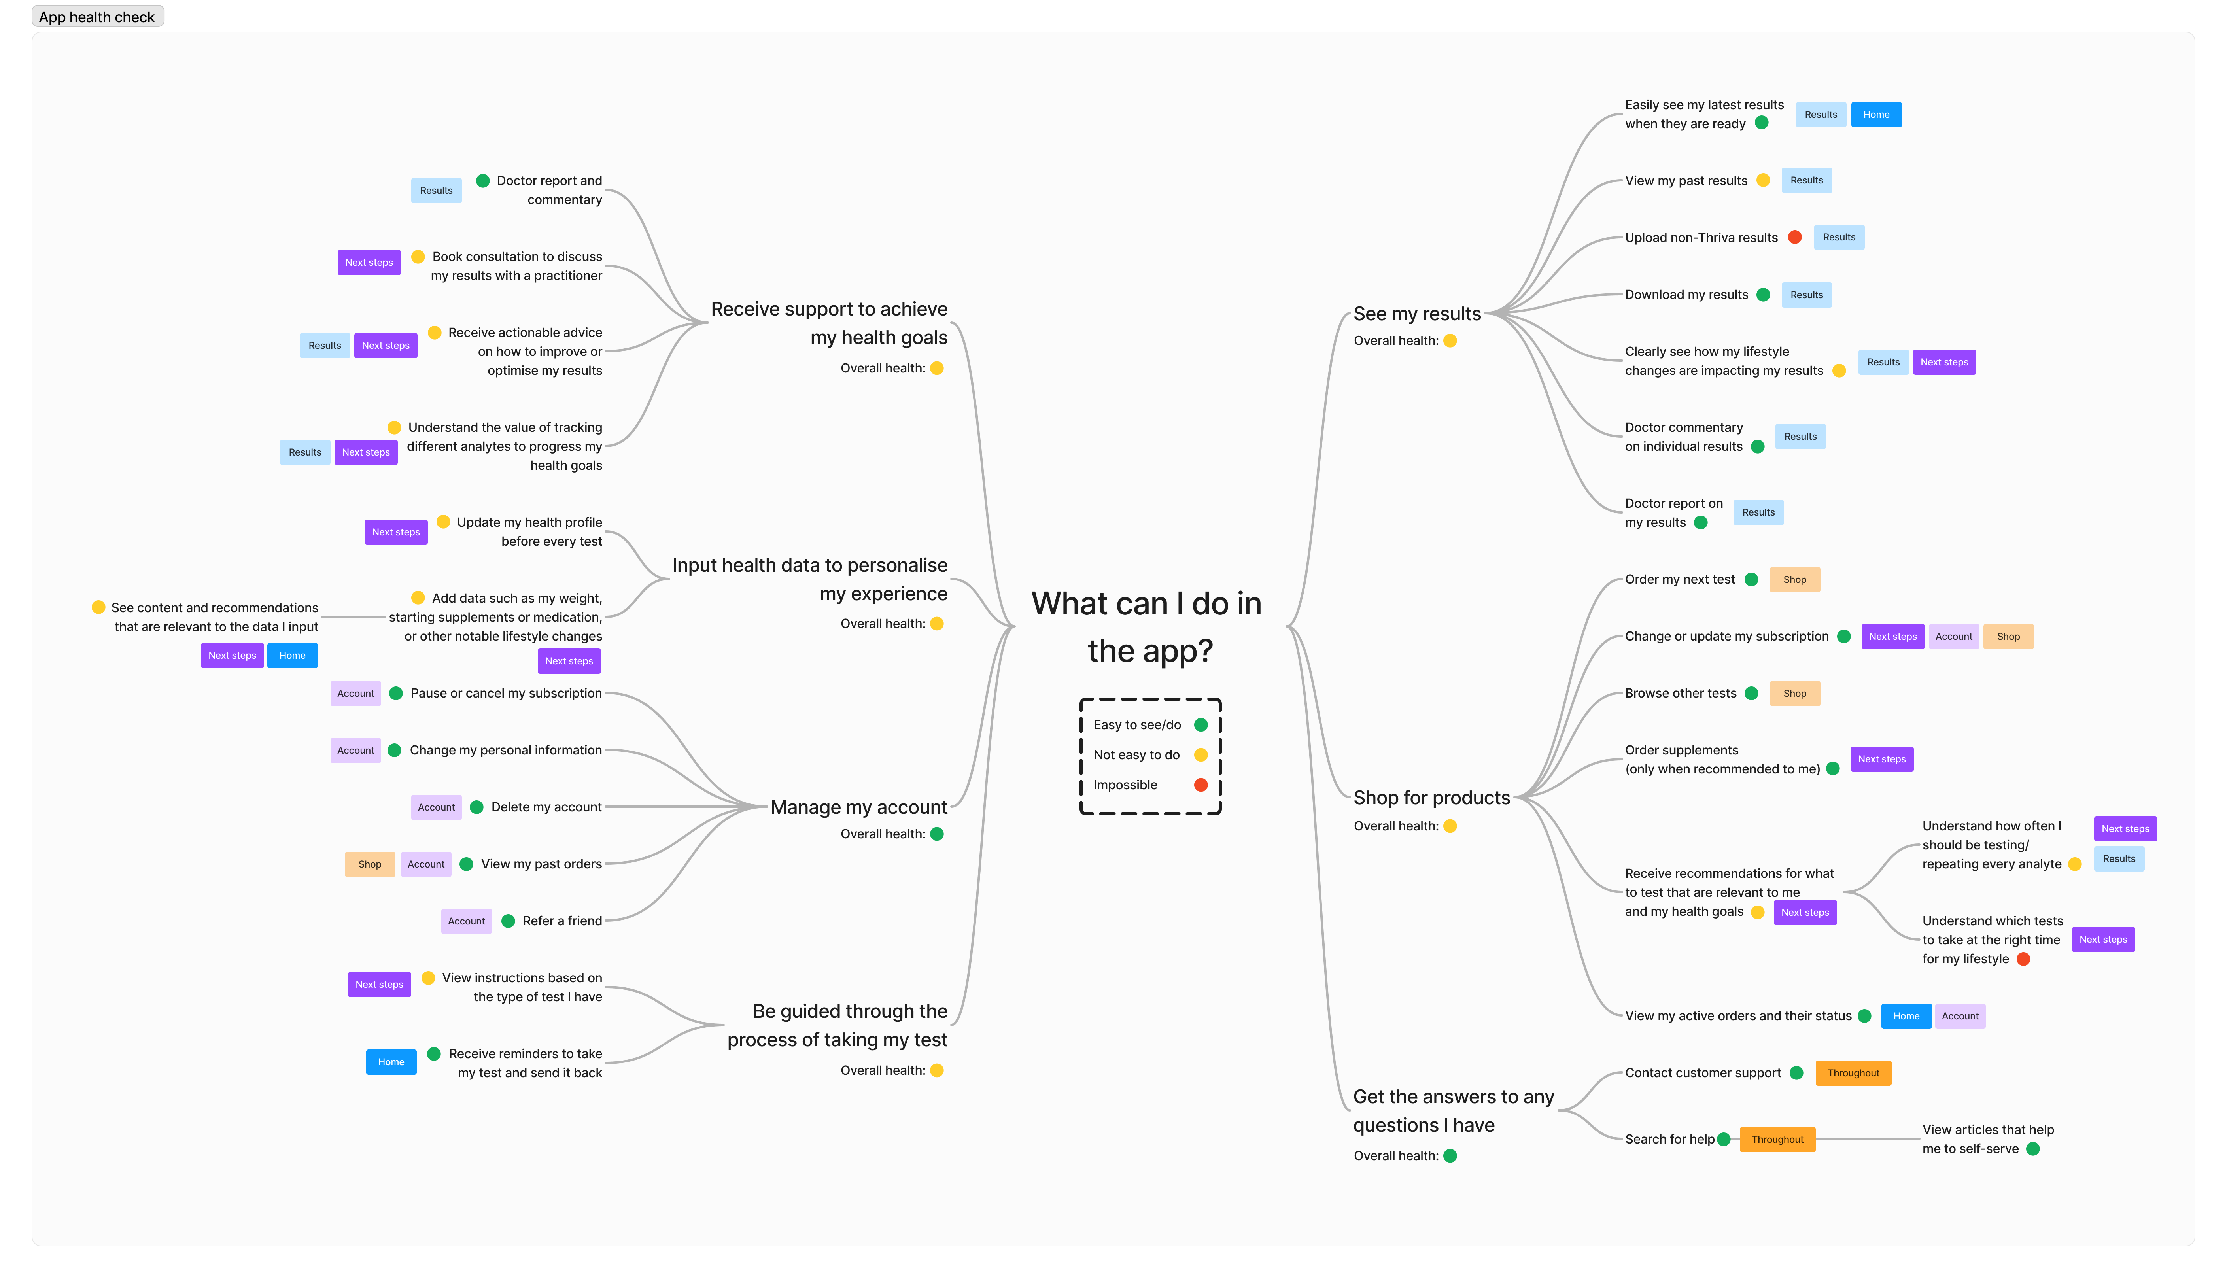The height and width of the screenshot is (1278, 2227).
Task: Click the Next steps tag beside "Book consultation"
Action: click(369, 263)
